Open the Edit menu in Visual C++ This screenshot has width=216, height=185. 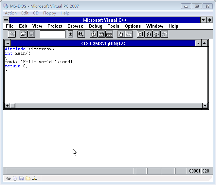[23, 26]
